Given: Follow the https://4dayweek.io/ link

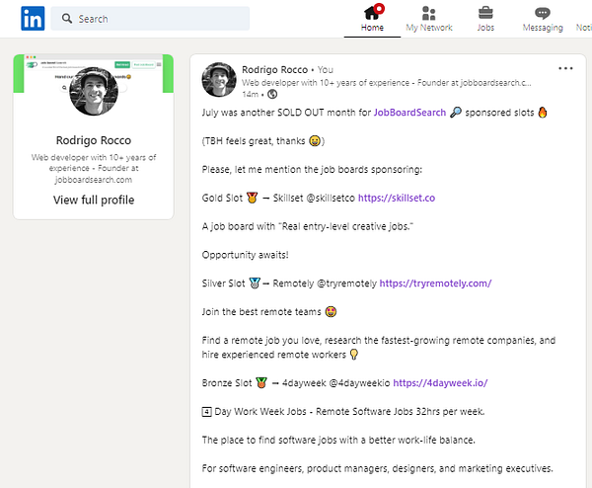Looking at the screenshot, I should pyautogui.click(x=440, y=383).
